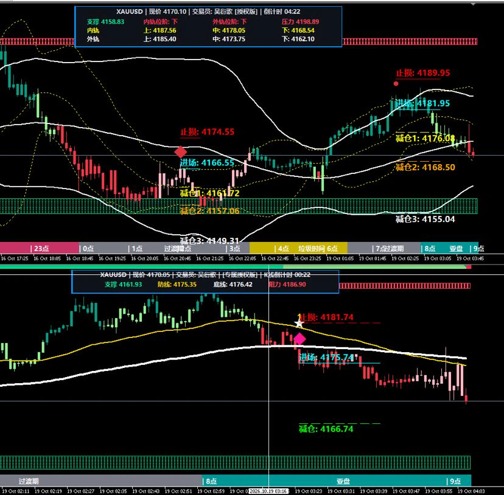The height and width of the screenshot is (495, 504).
Task: Select the 止损: 4181.74 label
Action: pos(326,317)
